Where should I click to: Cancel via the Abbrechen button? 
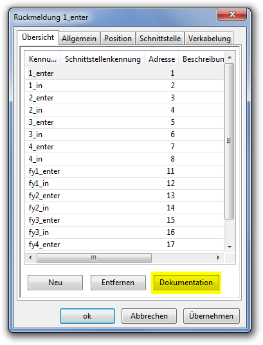coord(149,316)
